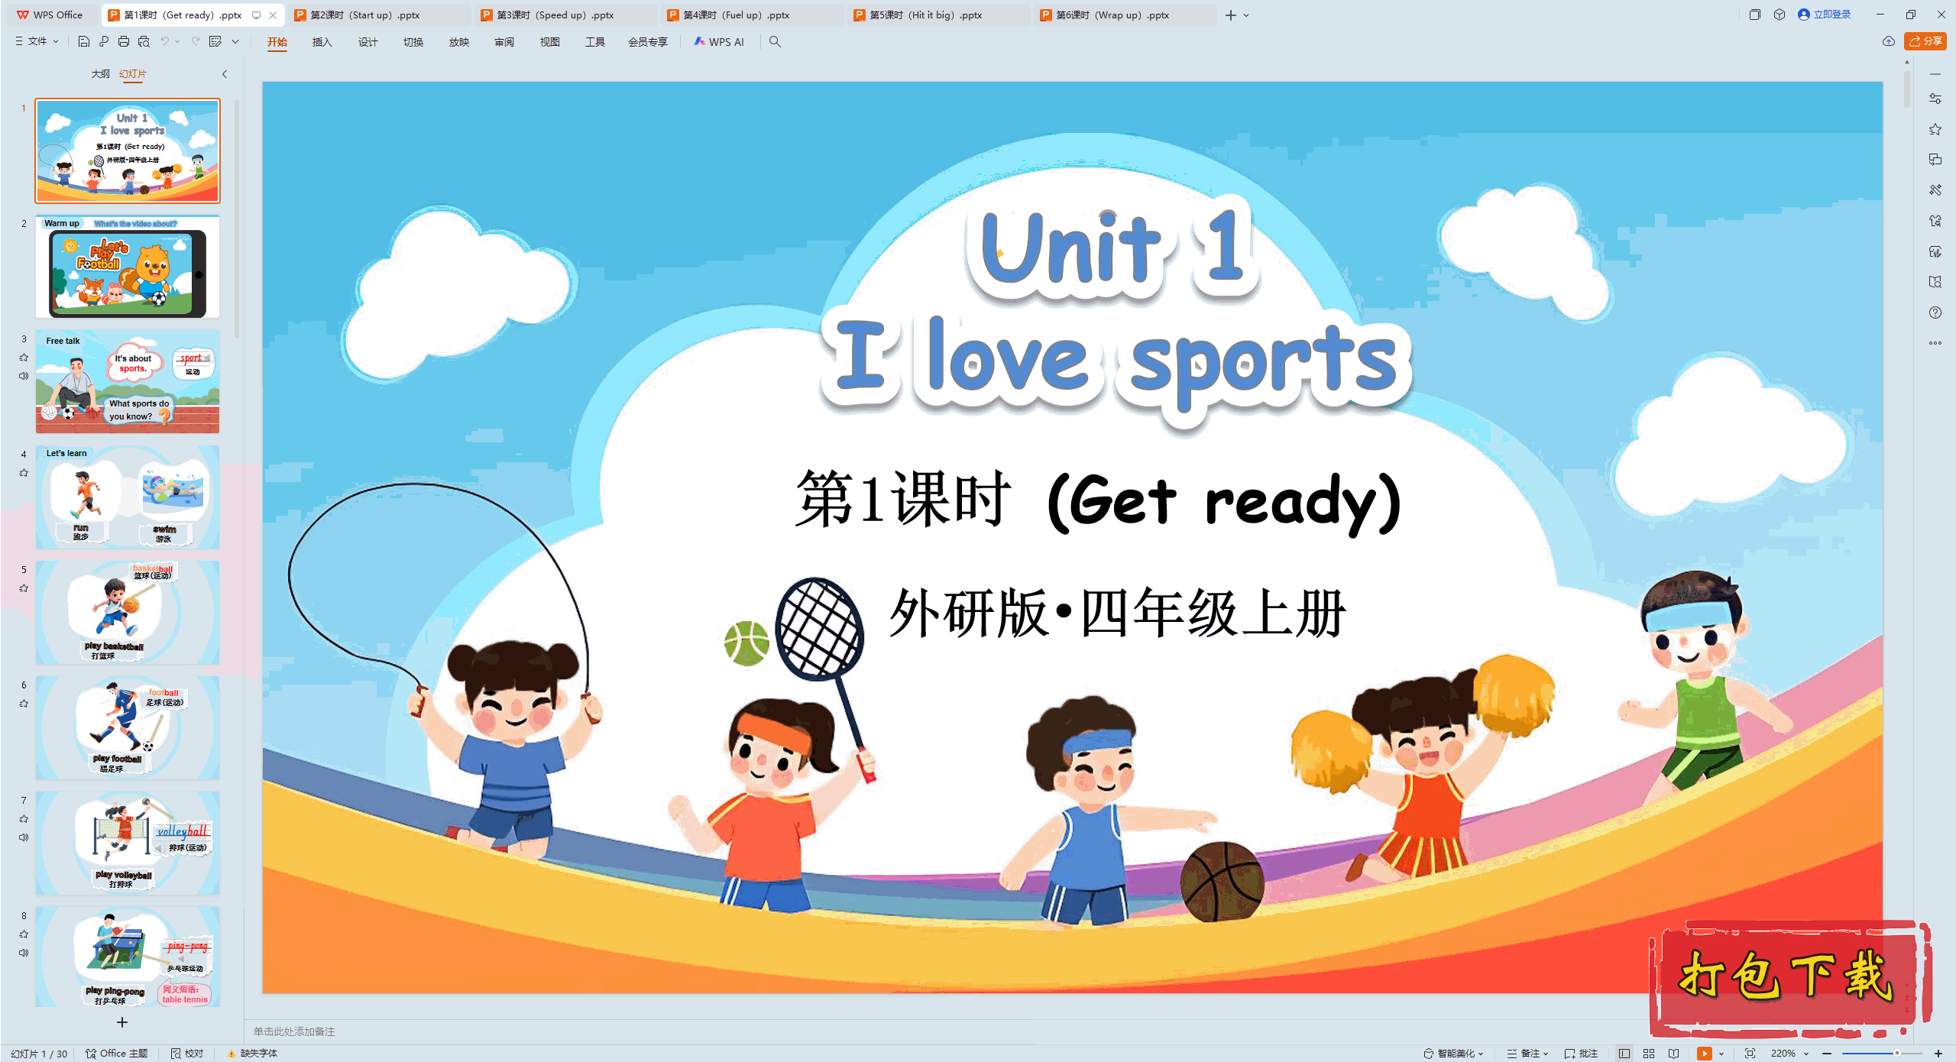
Task: Click the search magnifier icon
Action: (x=775, y=42)
